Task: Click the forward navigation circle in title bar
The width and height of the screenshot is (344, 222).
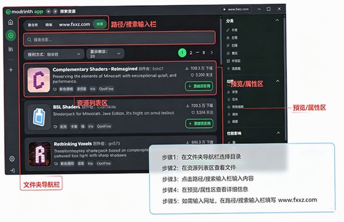Action: (x=55, y=11)
